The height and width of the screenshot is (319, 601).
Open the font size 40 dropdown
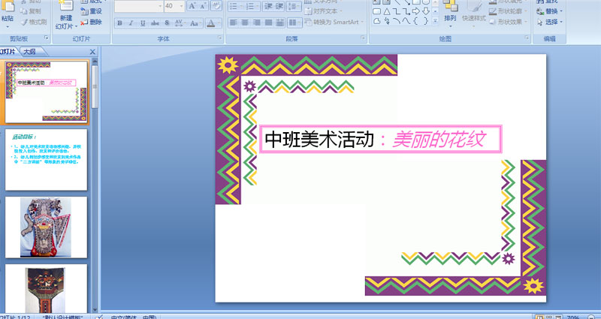(181, 6)
